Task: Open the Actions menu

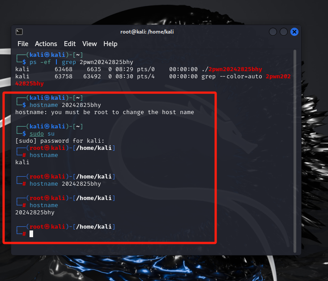Action: (46, 44)
